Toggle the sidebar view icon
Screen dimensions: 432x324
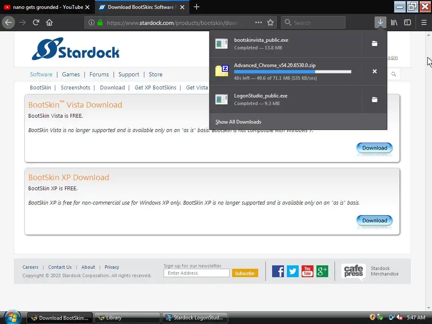408,23
